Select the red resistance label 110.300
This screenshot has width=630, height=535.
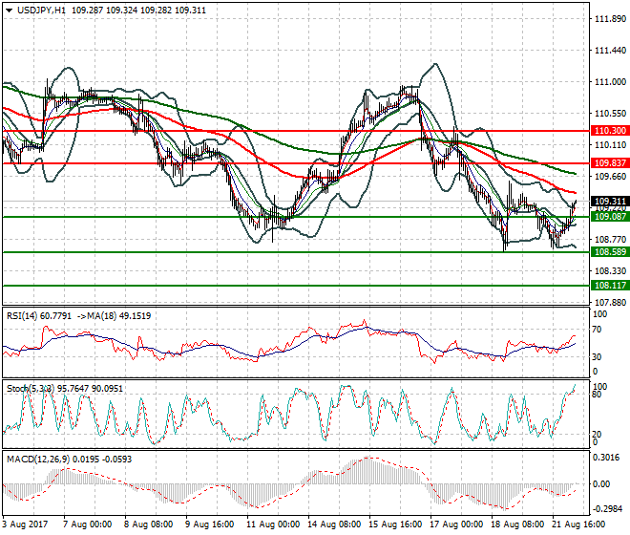point(610,131)
